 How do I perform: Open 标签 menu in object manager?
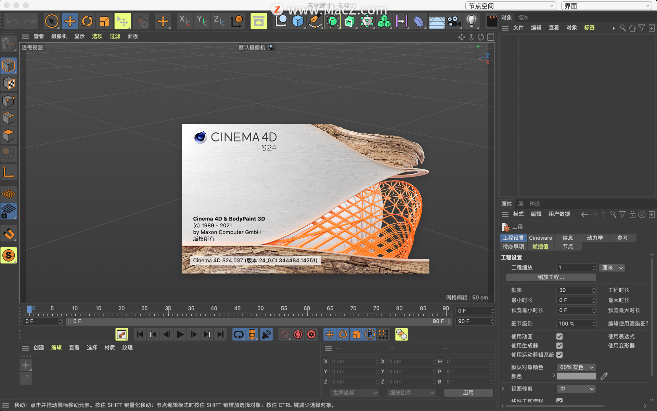(x=589, y=28)
